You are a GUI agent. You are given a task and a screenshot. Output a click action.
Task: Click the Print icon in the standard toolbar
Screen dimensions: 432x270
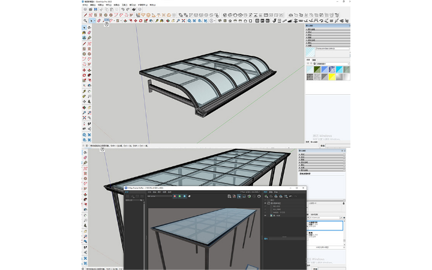click(134, 10)
